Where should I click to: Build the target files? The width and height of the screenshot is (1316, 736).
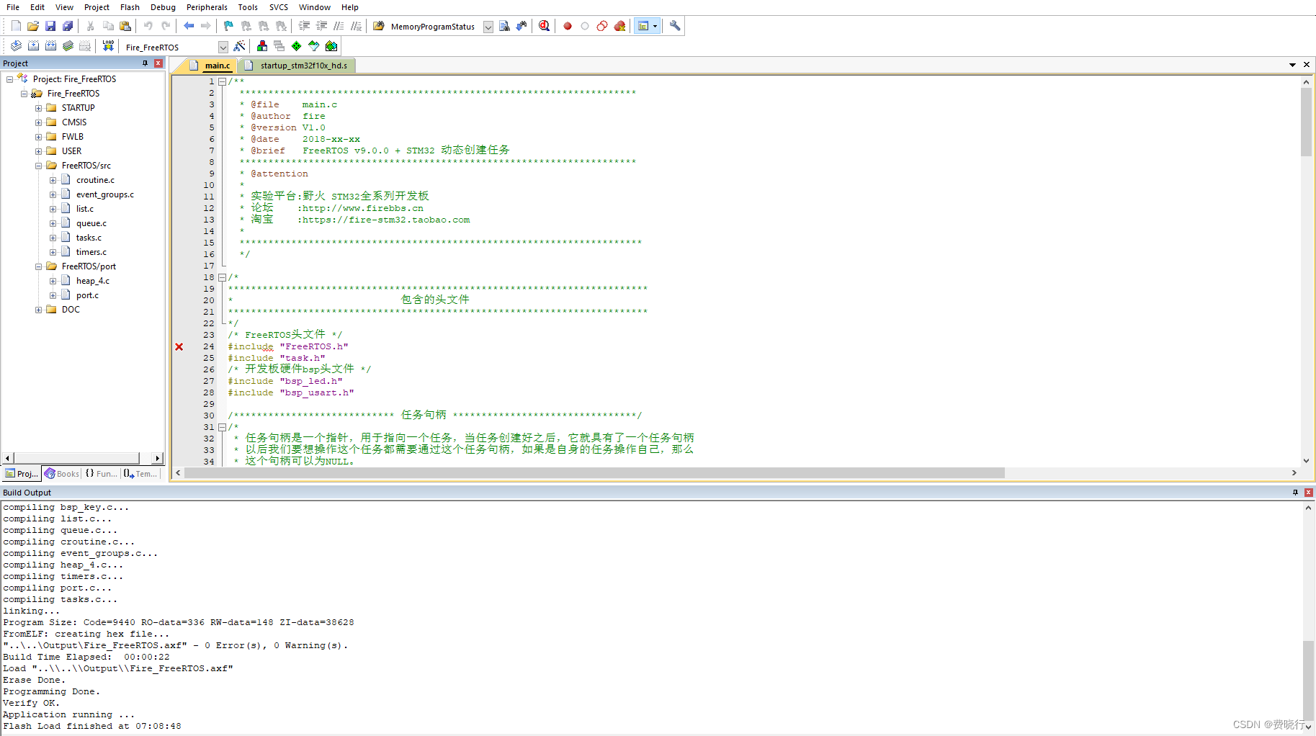coord(33,46)
